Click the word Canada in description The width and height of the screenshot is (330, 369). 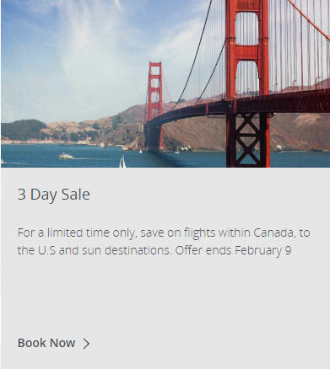pos(273,233)
